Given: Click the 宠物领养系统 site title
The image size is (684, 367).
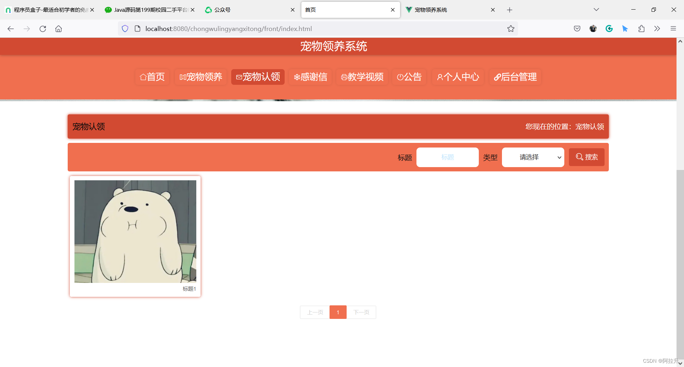Looking at the screenshot, I should click(334, 46).
